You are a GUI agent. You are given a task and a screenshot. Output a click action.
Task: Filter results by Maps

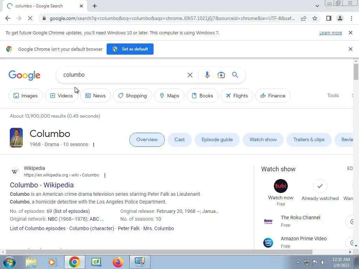click(169, 96)
